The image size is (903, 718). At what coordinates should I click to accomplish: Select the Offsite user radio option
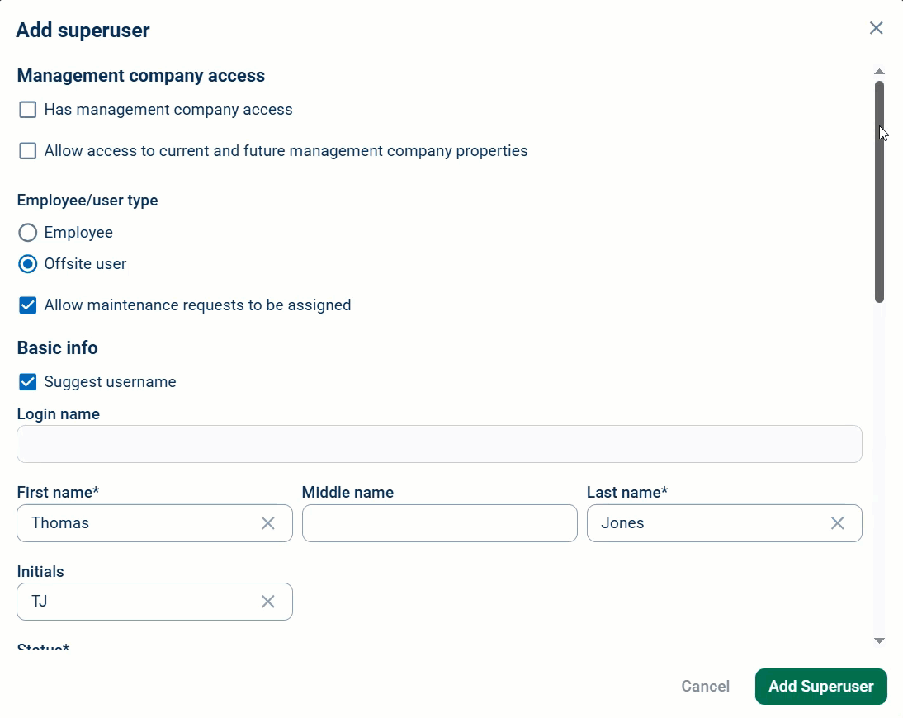point(27,264)
